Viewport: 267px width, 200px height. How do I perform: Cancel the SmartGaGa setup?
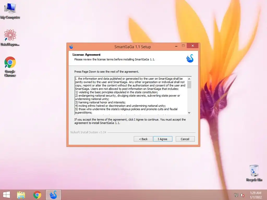(185, 139)
